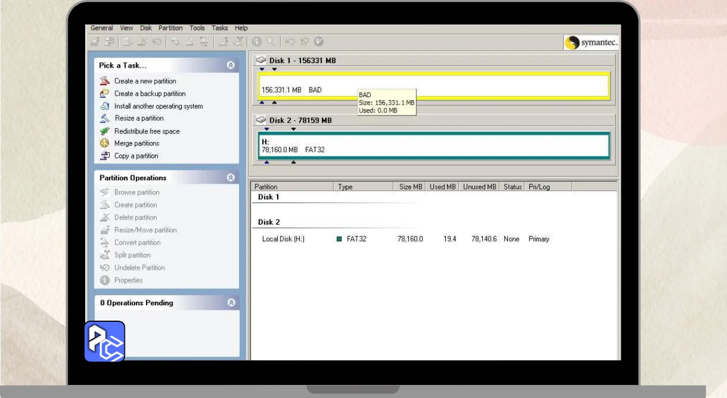The width and height of the screenshot is (727, 398).
Task: Open the Partition menu
Action: tap(170, 28)
